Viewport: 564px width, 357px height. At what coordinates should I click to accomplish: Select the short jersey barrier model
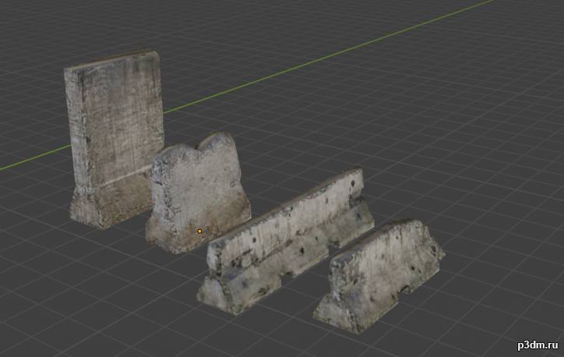379,276
